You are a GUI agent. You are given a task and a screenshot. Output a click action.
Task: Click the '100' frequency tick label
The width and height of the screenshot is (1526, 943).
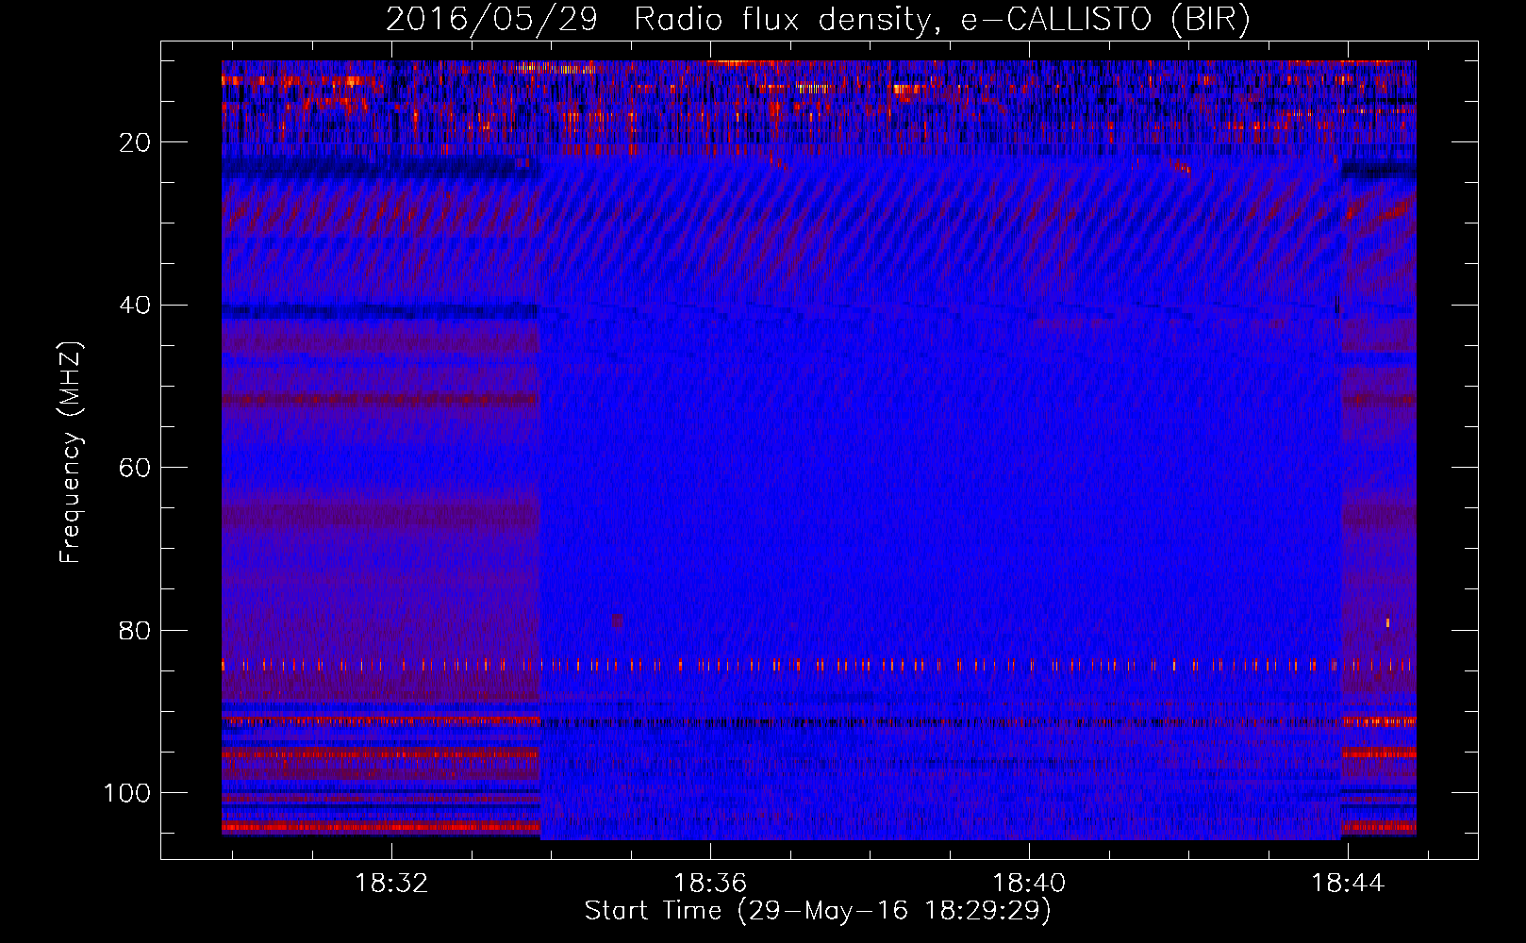click(127, 793)
